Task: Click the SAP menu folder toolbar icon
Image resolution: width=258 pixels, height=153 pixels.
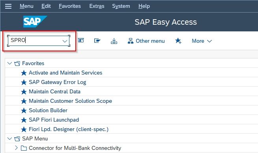Action: (97, 40)
